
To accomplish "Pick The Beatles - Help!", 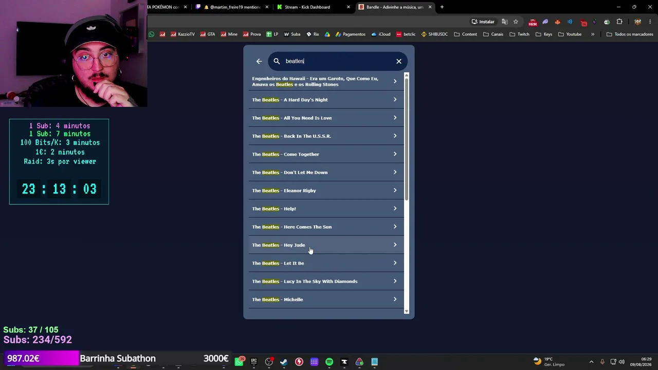I will (326, 209).
